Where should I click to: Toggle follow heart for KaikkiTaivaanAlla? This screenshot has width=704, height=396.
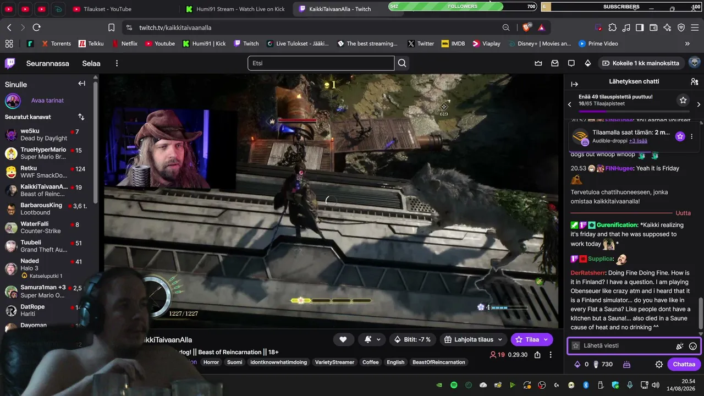coord(343,339)
